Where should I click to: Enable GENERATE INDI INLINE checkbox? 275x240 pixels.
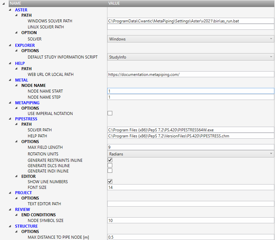[110, 171]
